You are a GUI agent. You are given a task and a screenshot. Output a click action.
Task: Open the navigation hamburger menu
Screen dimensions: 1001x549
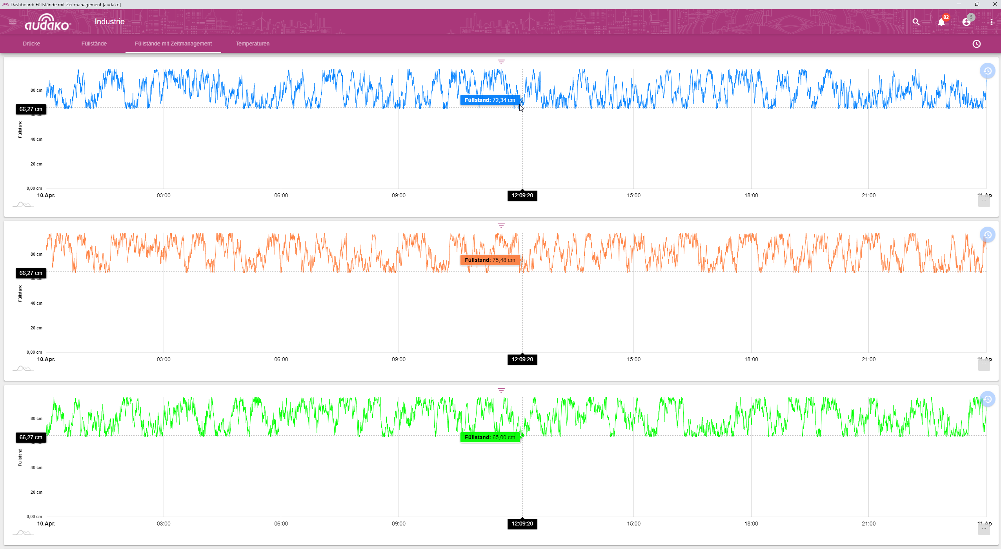12,22
